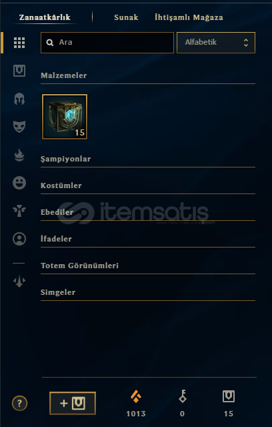Open the emotes smiley face filter

tap(19, 183)
